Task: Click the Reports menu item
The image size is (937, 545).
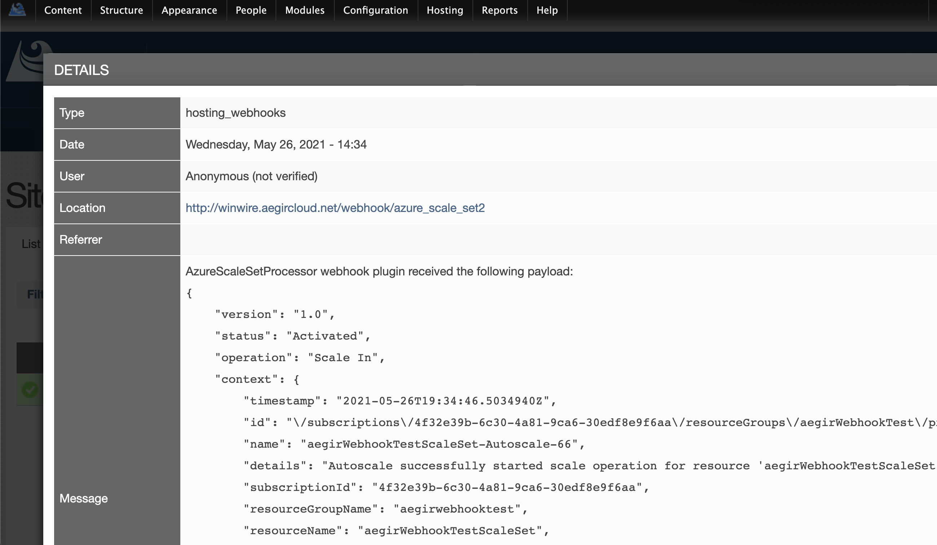Action: click(498, 10)
